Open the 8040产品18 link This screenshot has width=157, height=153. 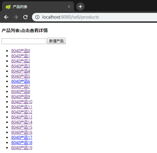click(x=22, y=142)
